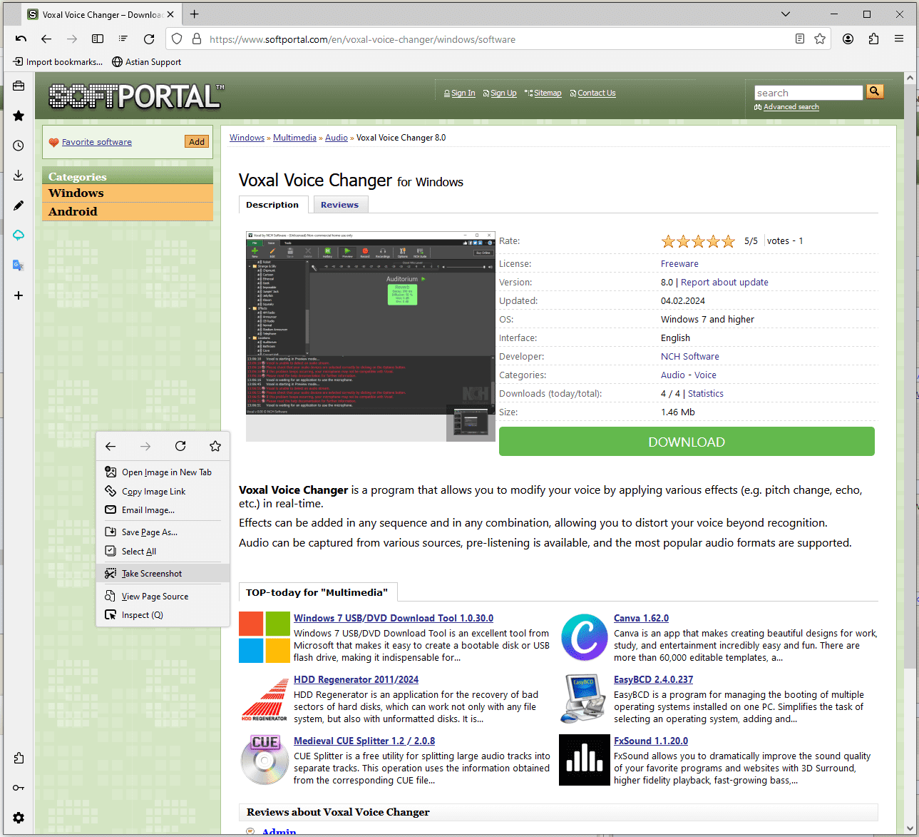This screenshot has width=919, height=837.
Task: Open settings gear at the sidebar bottom
Action: [x=19, y=818]
